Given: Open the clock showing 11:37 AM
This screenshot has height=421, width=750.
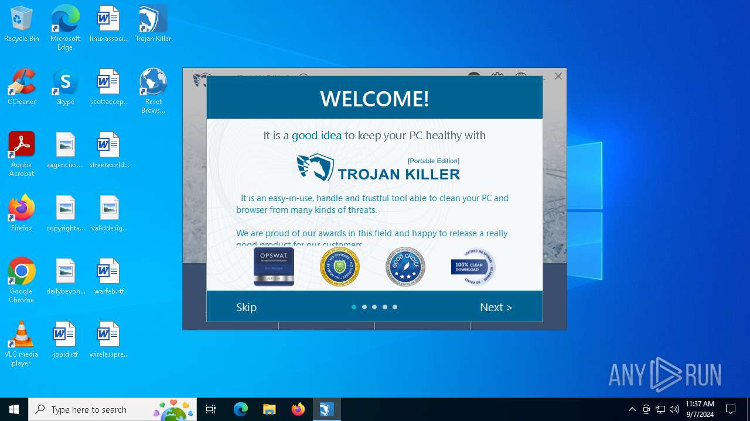Looking at the screenshot, I should (x=700, y=409).
